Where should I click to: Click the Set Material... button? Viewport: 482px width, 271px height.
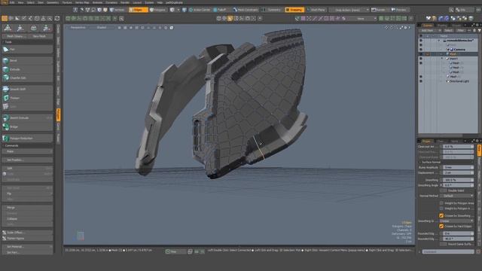27,247
